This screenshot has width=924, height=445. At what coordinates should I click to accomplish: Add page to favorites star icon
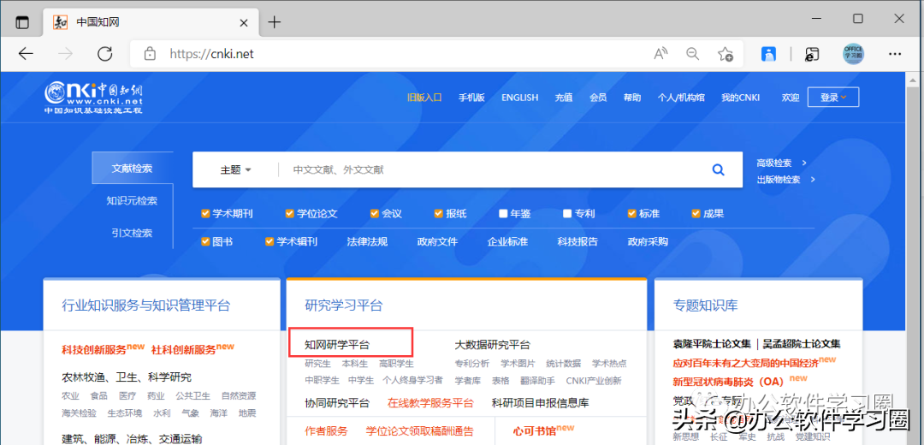[x=726, y=54]
